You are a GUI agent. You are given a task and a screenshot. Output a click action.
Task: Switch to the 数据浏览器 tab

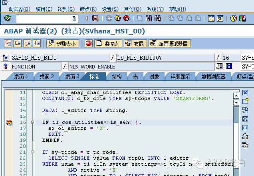(x=213, y=76)
